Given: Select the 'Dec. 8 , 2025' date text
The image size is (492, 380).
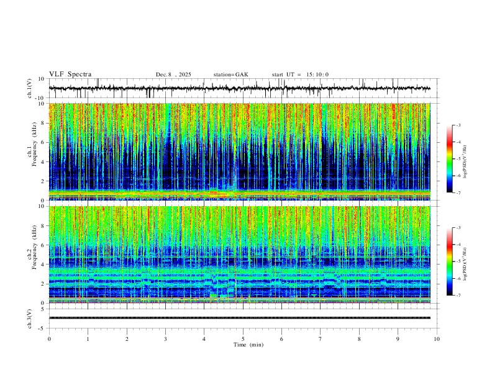Looking at the screenshot, I should coord(173,75).
